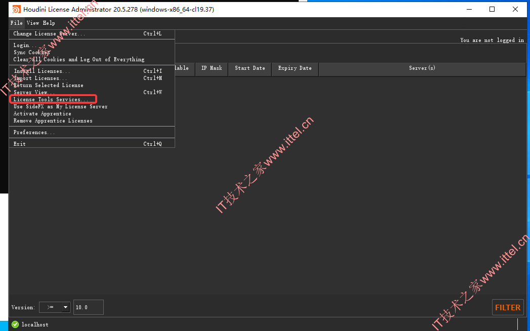Select Import Licenses menu item
Screen dimensions: 530x331
pos(92,78)
